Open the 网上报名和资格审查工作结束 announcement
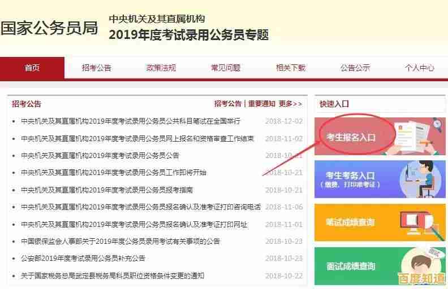Viewport: 448px width, 289px height. click(x=137, y=138)
